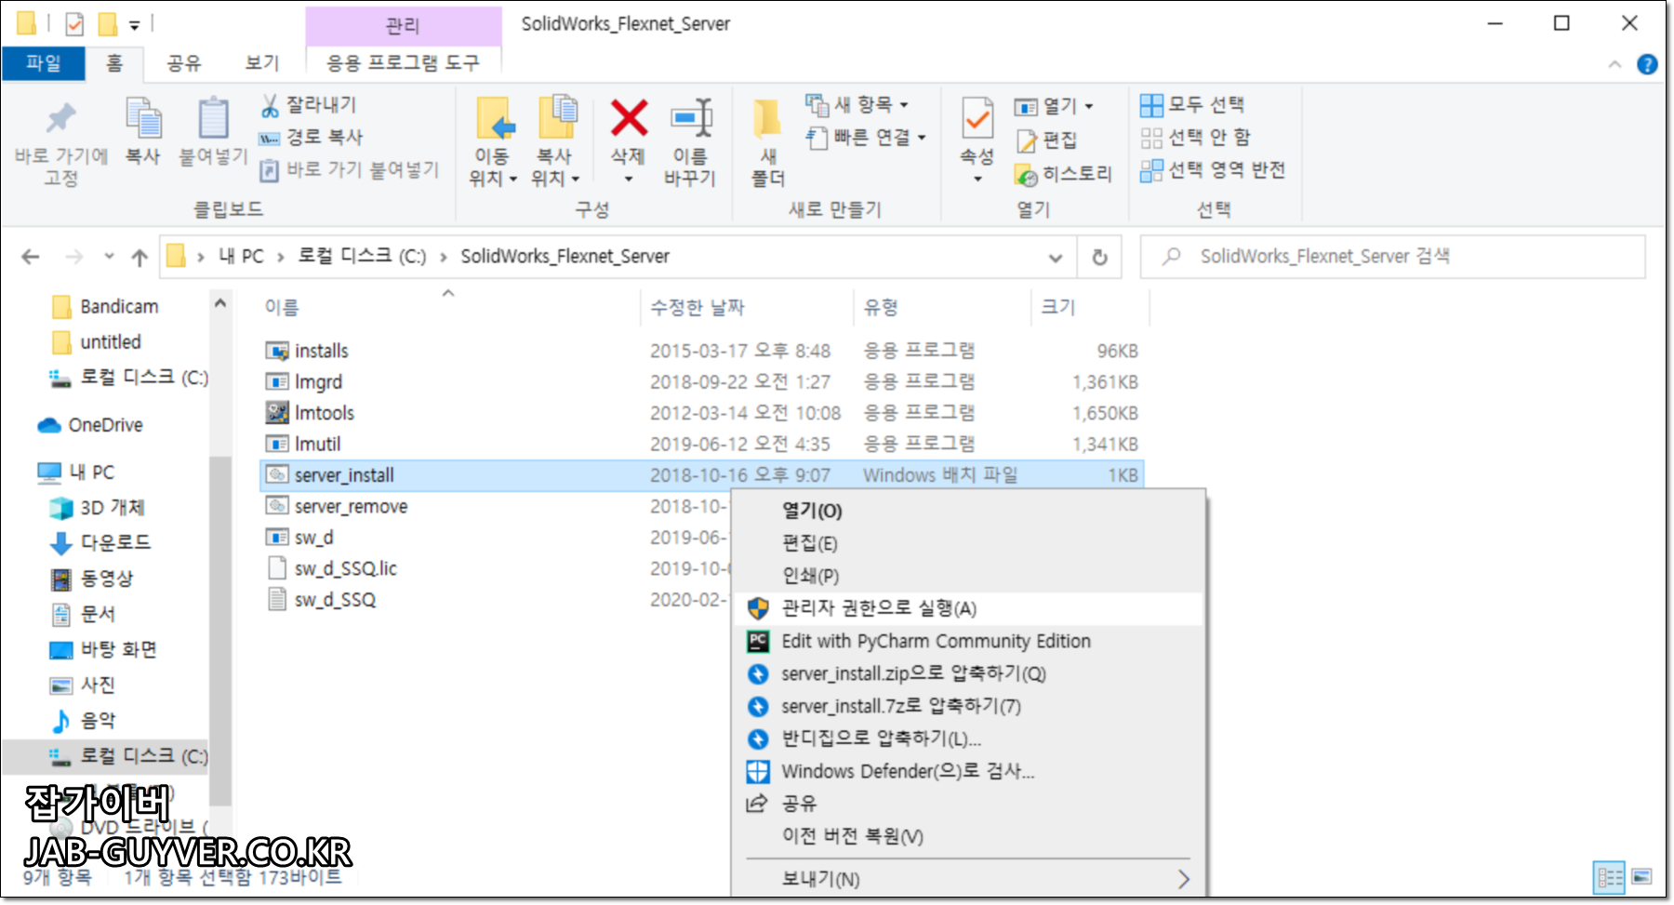Image resolution: width=1674 pixels, height=905 pixels.
Task: Select the sw_d_SSQ.lic file
Action: (x=345, y=569)
